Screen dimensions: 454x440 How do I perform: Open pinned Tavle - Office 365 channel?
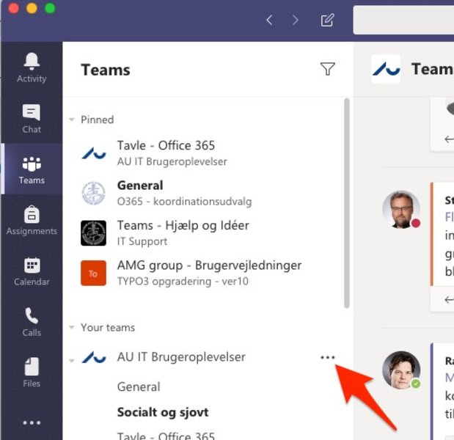pos(205,153)
